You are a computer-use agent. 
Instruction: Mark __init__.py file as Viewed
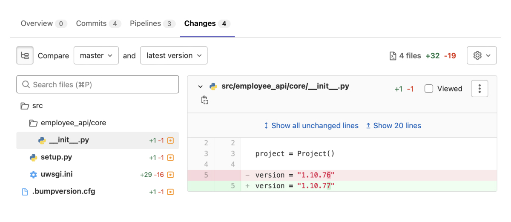click(x=429, y=89)
